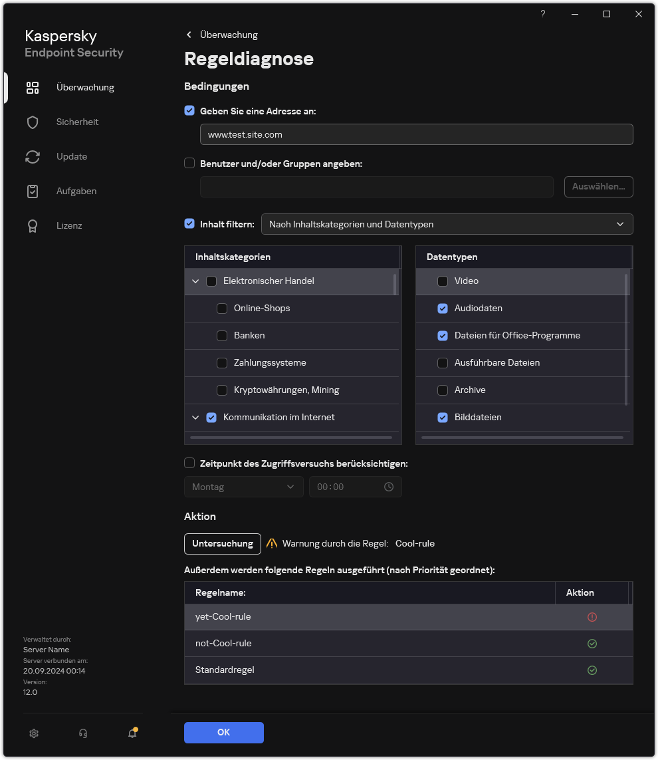Open the Sicherheit section
Screen dimensions: 658x760
tap(77, 122)
